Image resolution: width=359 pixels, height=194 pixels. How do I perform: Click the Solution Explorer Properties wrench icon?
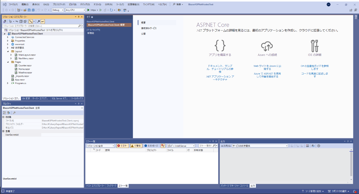tap(38, 21)
